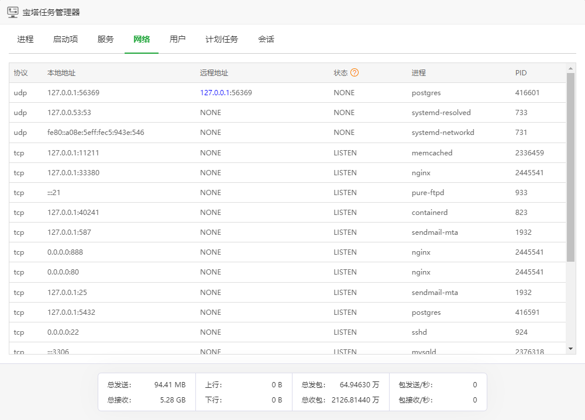
Task: Click the 本地地址 column header
Action: pos(61,72)
